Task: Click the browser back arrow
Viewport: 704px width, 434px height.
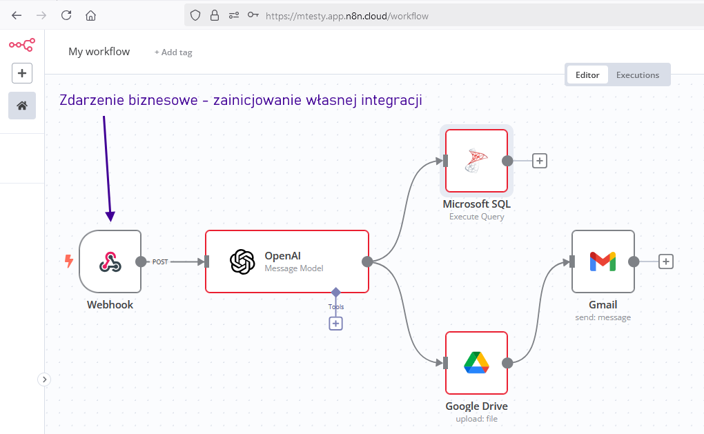Action: click(17, 15)
